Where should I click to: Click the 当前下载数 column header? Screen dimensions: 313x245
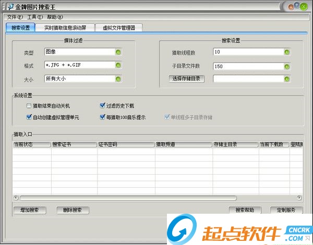coord(274,144)
